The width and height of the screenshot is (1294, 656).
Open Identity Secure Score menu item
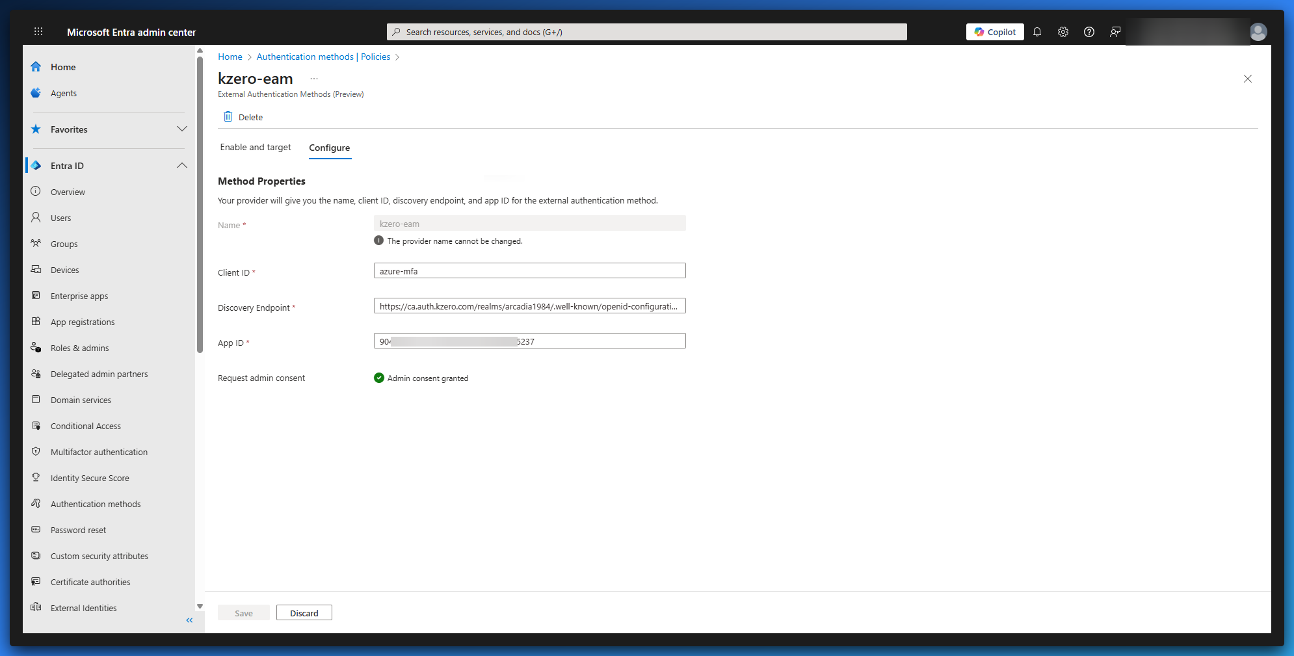click(90, 478)
